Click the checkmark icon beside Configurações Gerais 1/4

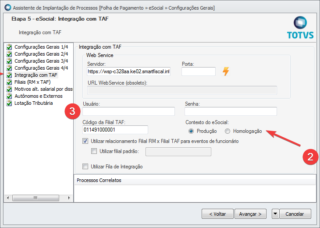click(x=9, y=47)
